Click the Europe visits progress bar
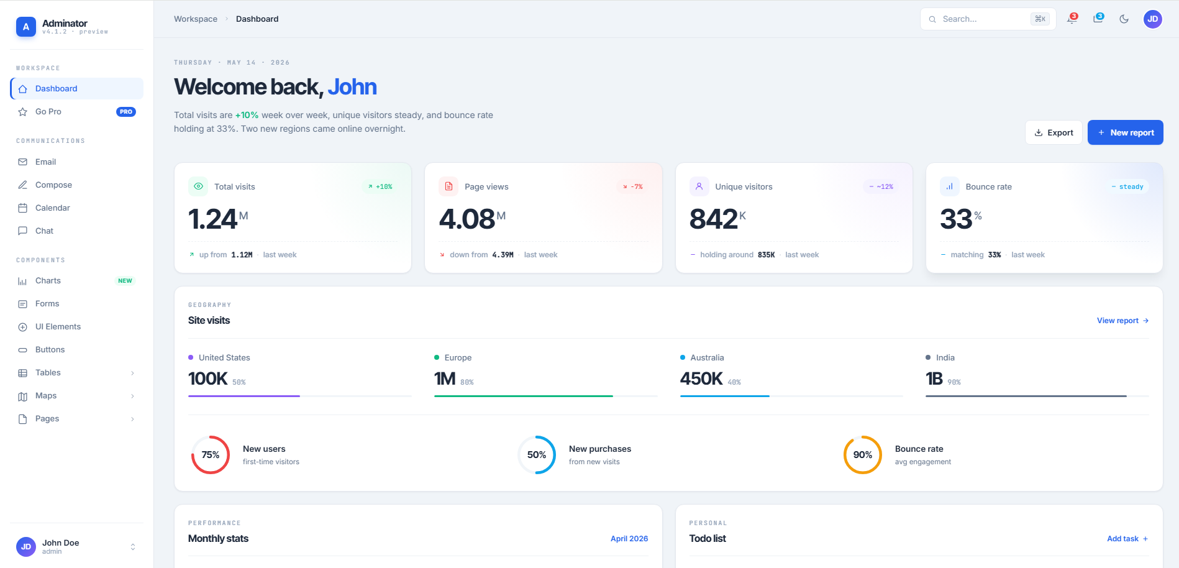 click(x=545, y=396)
